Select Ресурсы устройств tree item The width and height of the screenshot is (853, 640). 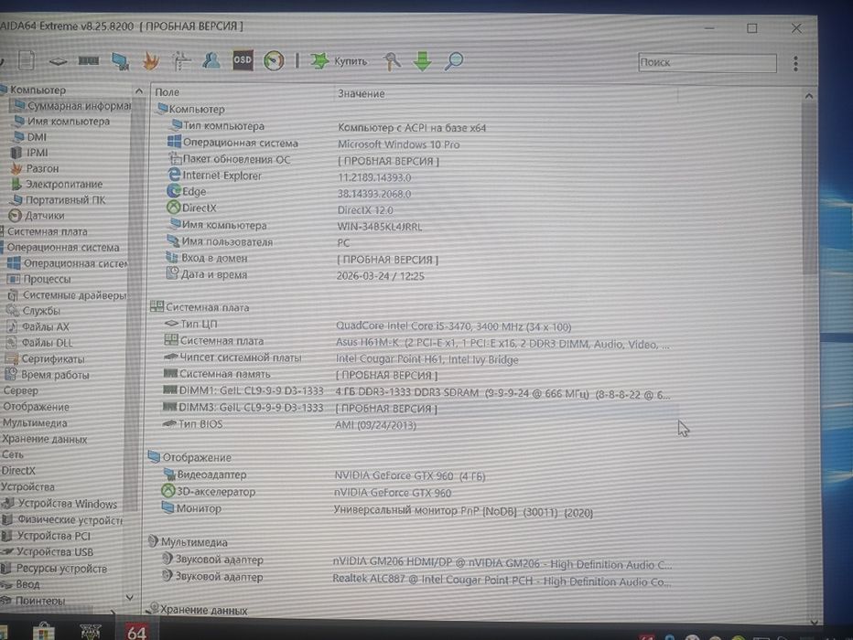pos(54,569)
